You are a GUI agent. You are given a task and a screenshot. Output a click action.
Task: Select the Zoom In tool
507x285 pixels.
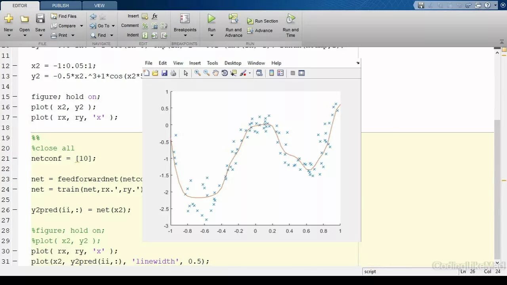click(197, 73)
